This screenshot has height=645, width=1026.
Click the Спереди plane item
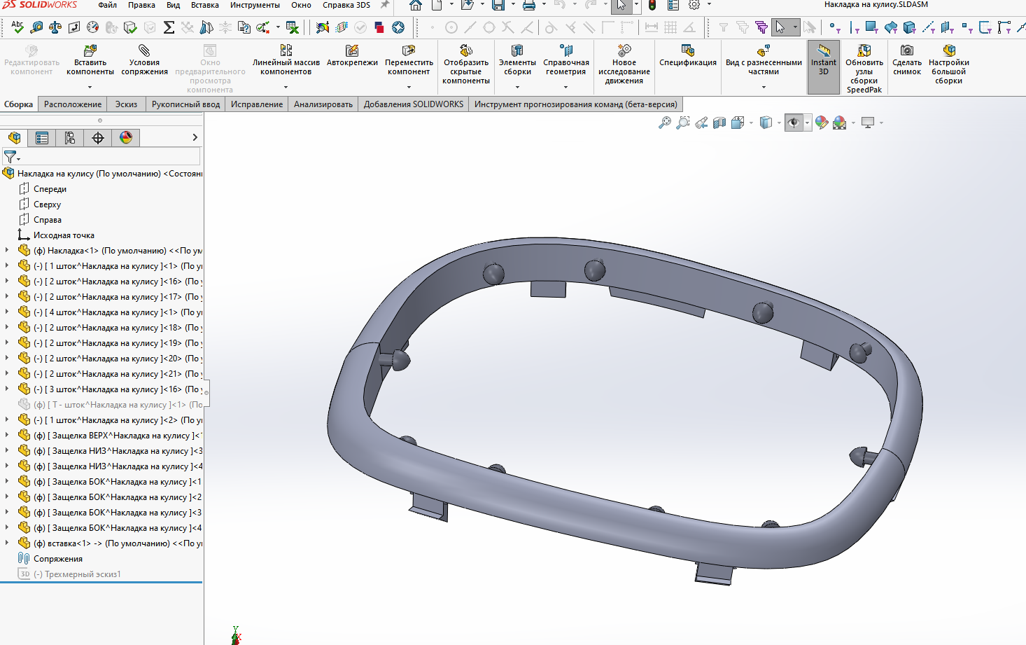pos(50,189)
